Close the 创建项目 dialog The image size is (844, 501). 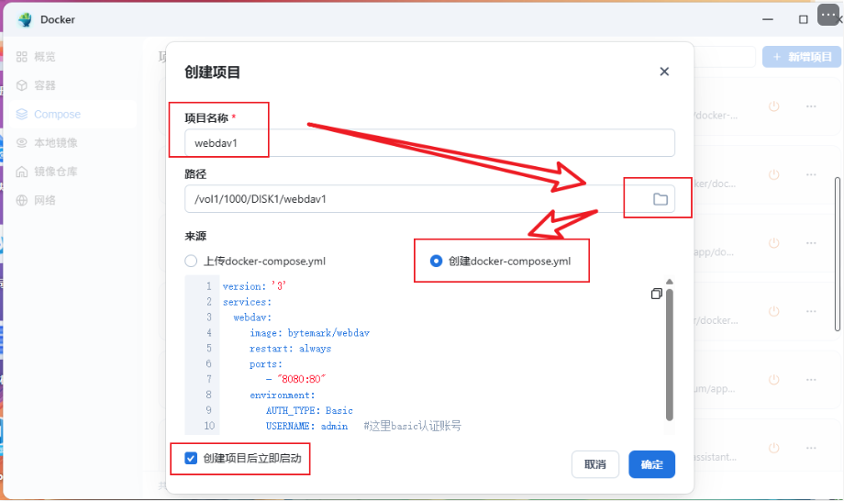tap(664, 72)
